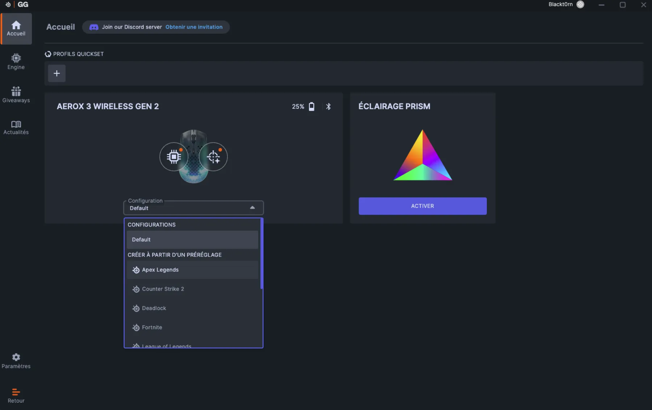Click the Retour button in sidebar
Viewport: 652px width, 410px height.
(16, 396)
